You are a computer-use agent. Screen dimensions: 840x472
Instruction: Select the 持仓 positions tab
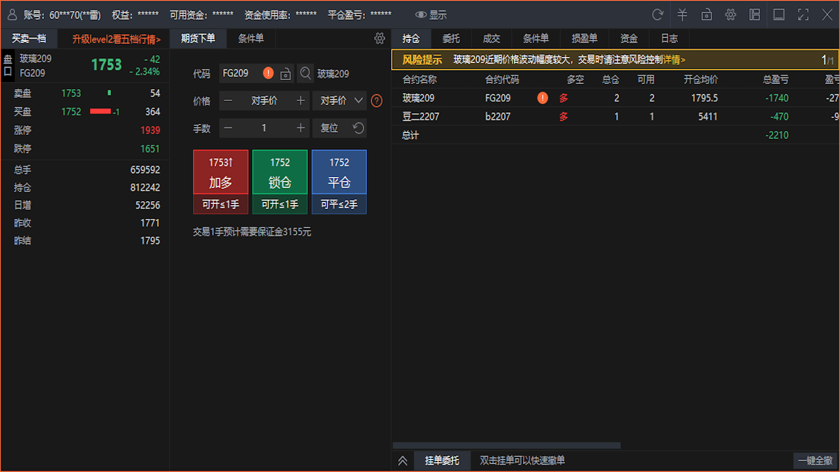point(411,39)
